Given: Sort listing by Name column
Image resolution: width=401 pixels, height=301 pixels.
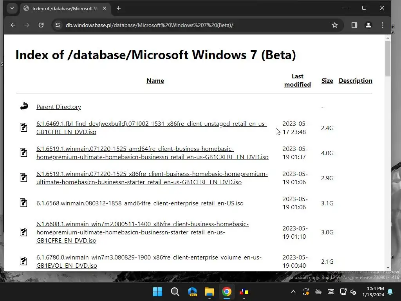Looking at the screenshot, I should click(x=155, y=81).
